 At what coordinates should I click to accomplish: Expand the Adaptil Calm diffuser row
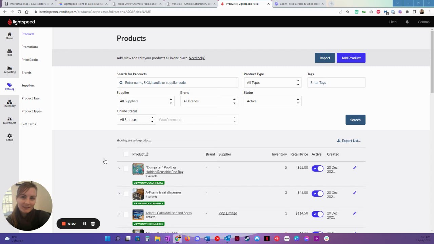(x=119, y=214)
